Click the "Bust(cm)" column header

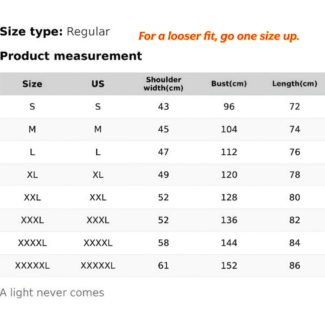[229, 84]
